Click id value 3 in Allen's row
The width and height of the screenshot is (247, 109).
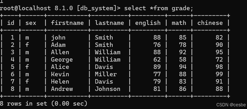point(13,52)
